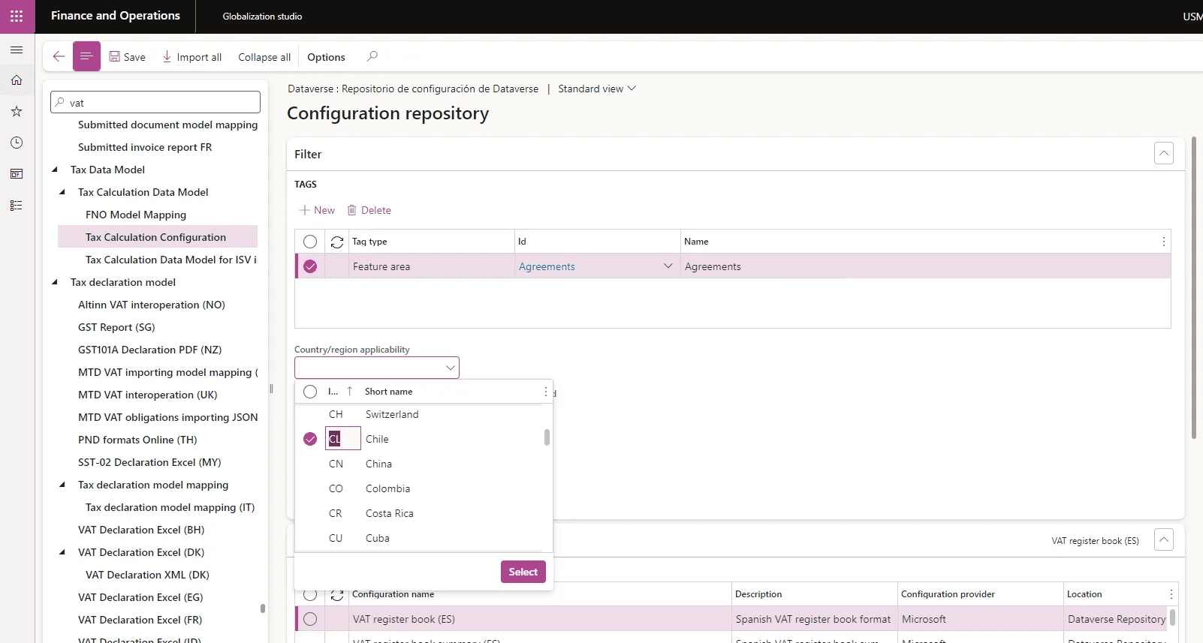Viewport: 1203px width, 643px height.
Task: Click the tree pane scrollbar thumb
Action: tap(262, 608)
